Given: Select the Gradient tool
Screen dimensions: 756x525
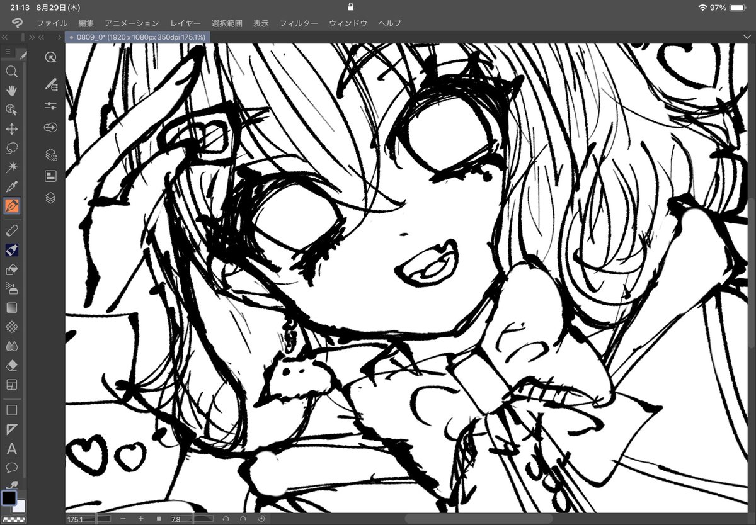Looking at the screenshot, I should 11,308.
